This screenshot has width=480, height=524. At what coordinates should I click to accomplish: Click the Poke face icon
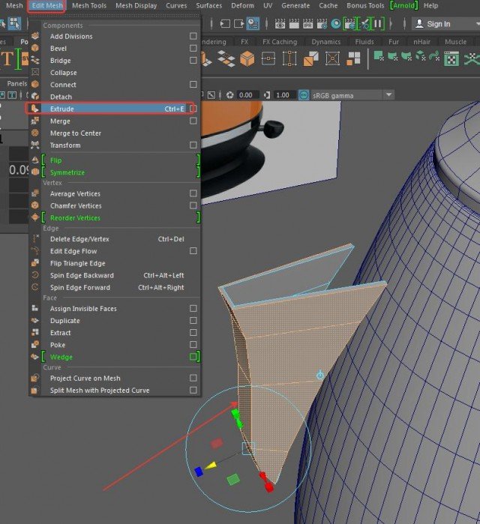pos(34,345)
